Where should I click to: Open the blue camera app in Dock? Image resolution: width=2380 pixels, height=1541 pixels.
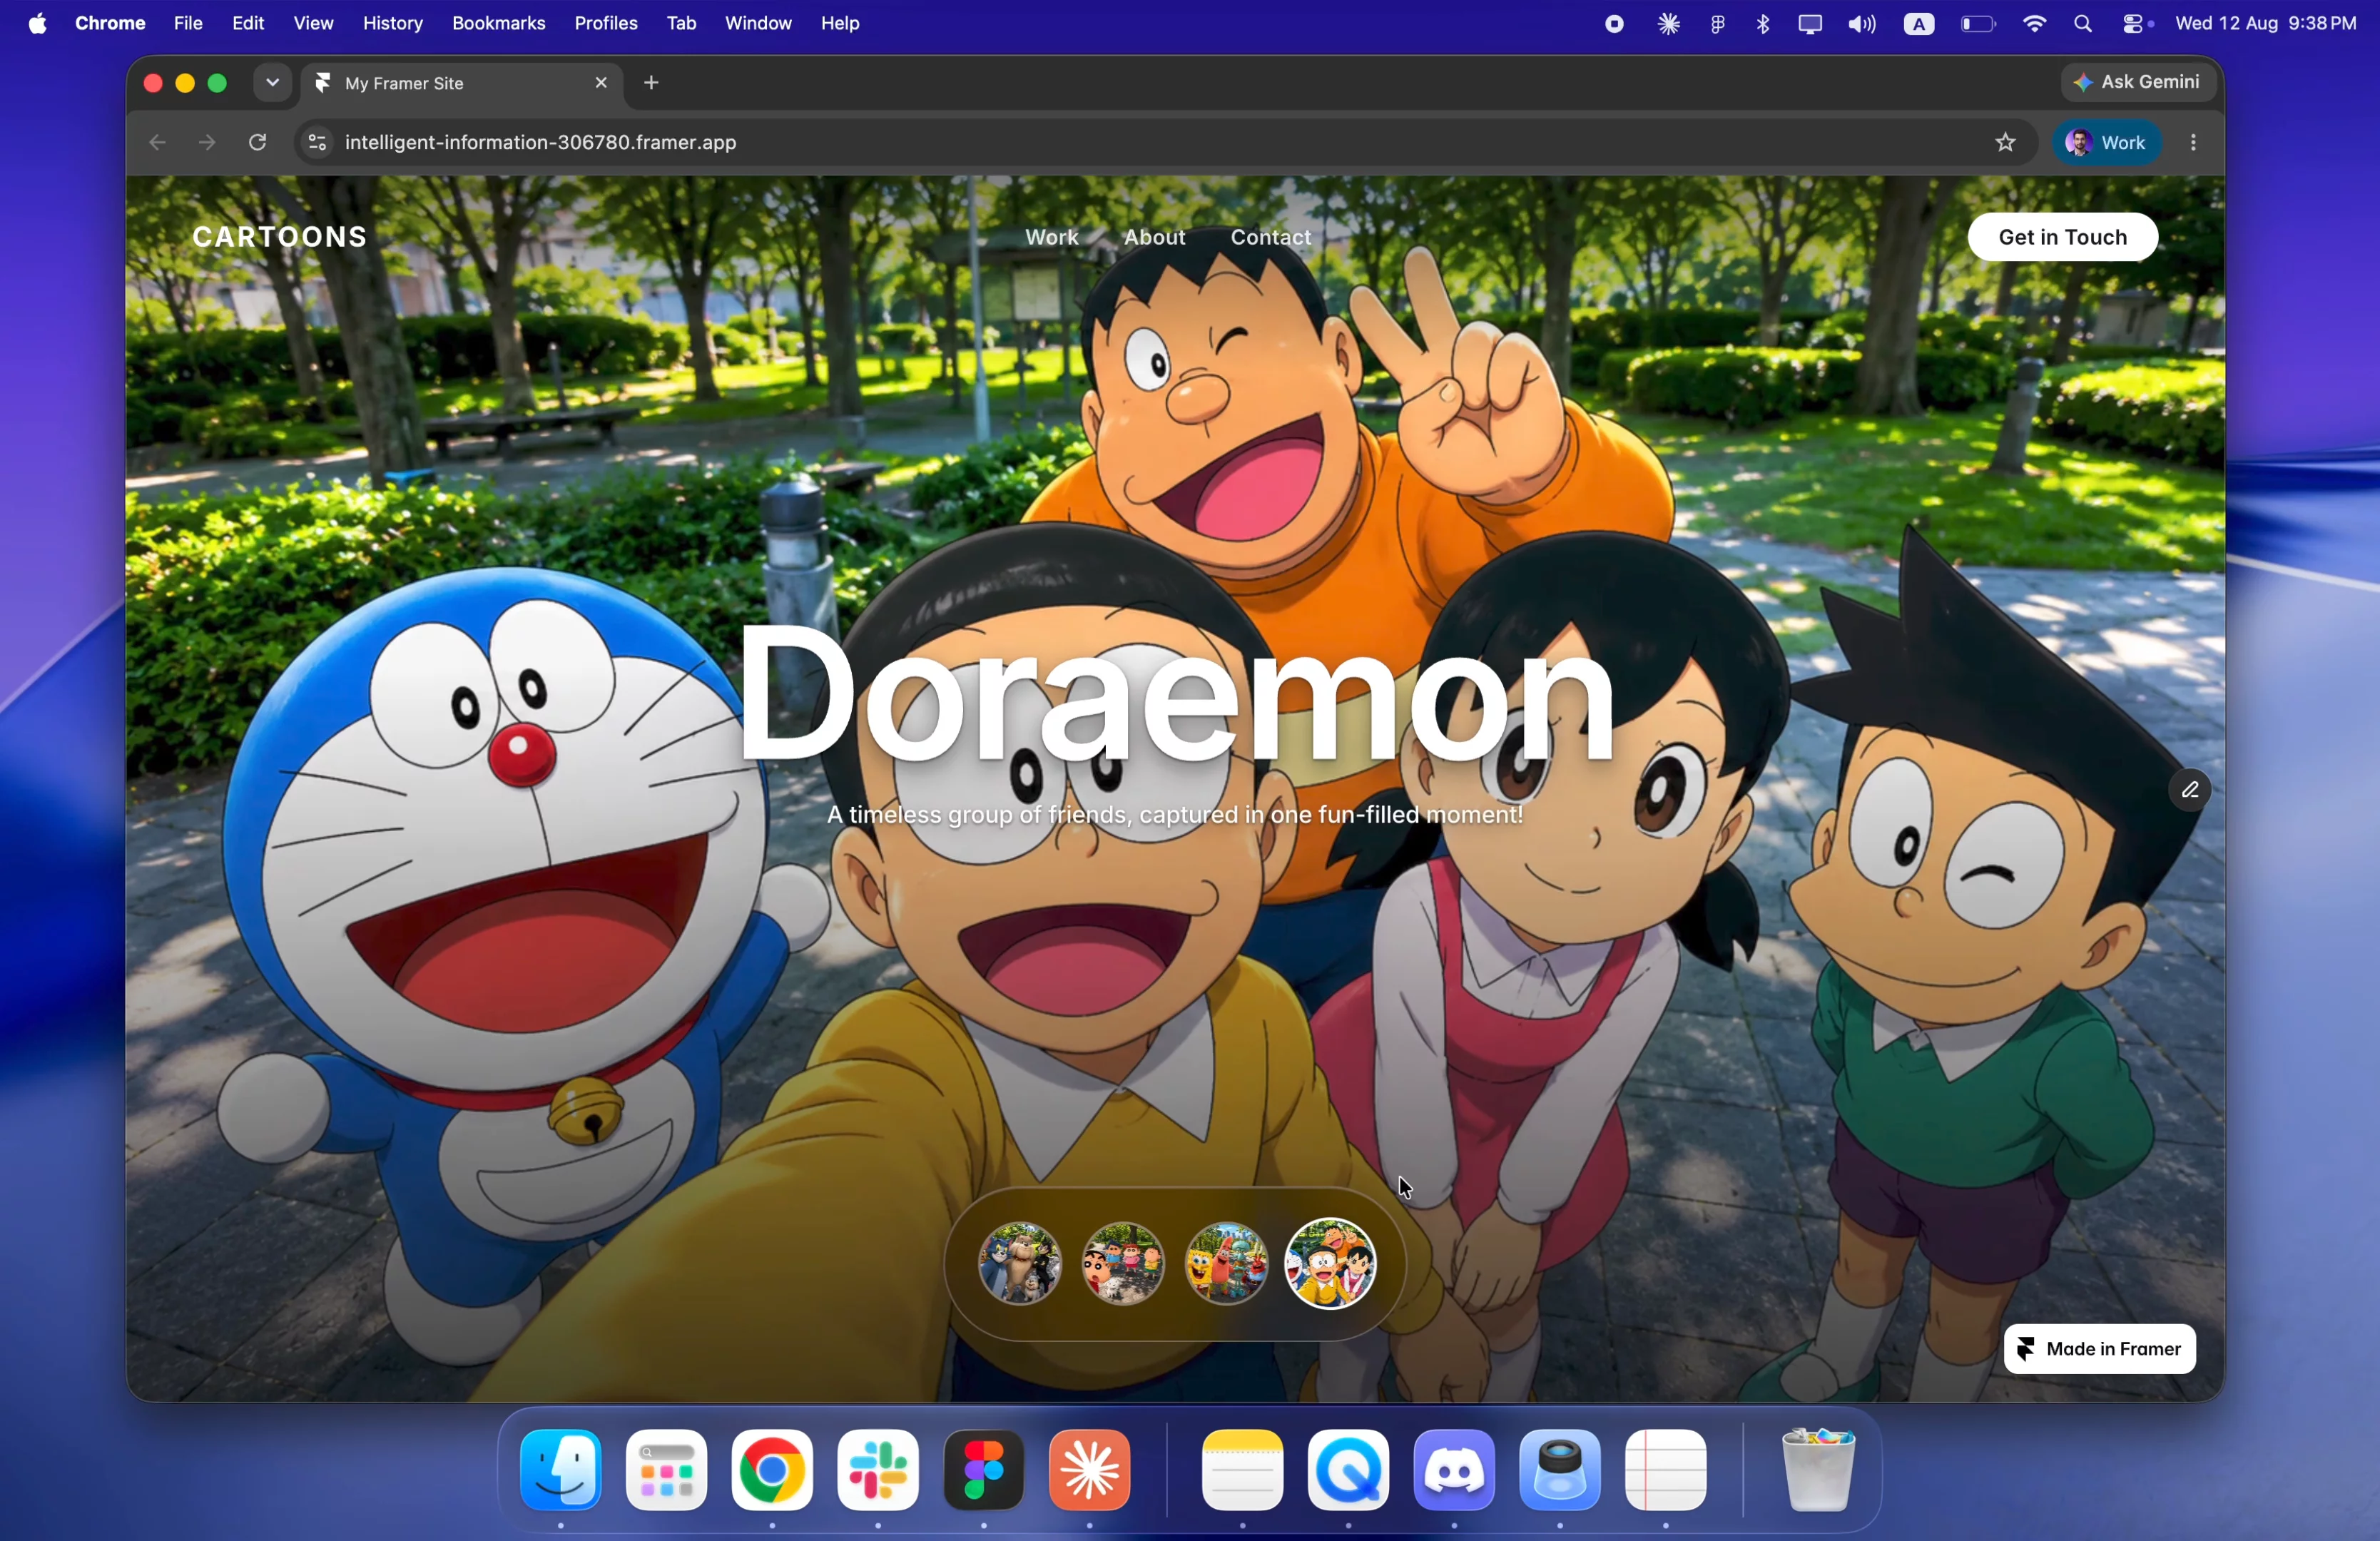click(x=1560, y=1470)
